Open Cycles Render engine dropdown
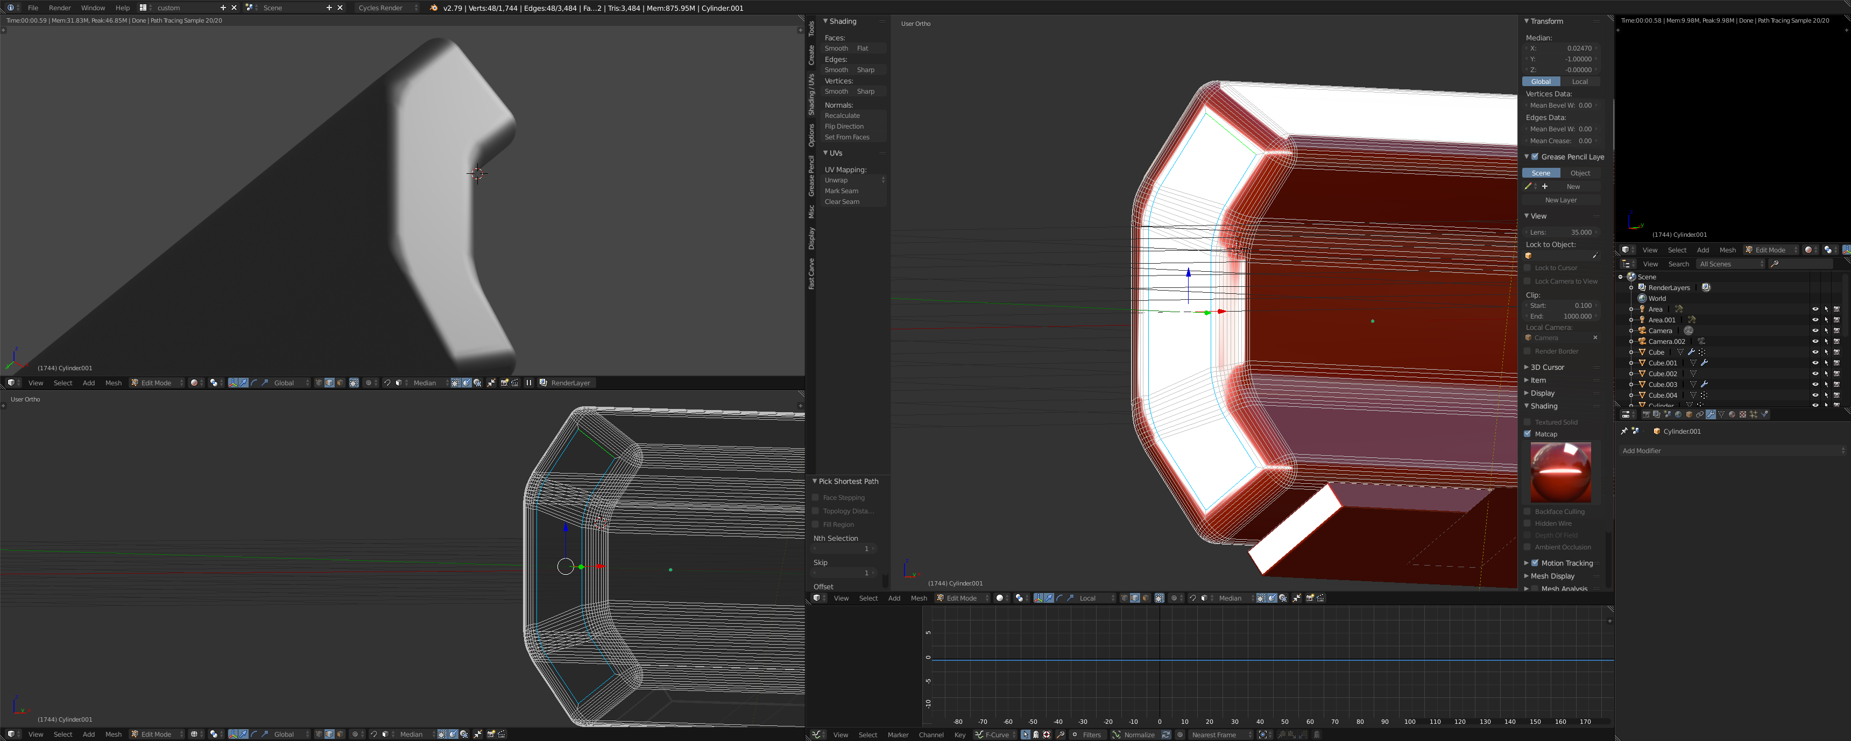 point(388,8)
